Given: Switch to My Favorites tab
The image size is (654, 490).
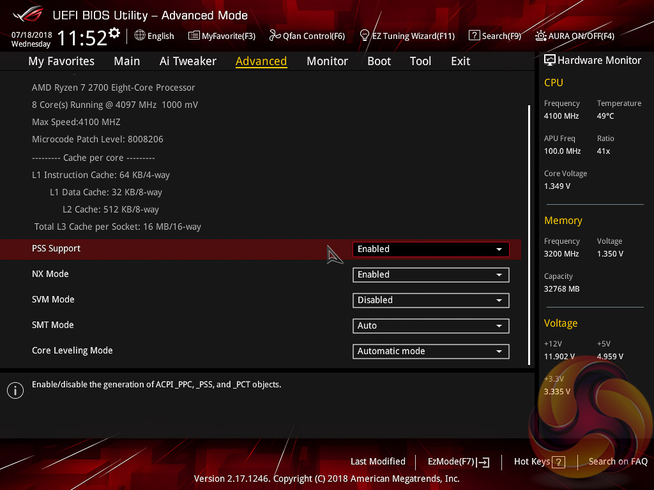Looking at the screenshot, I should pos(61,61).
